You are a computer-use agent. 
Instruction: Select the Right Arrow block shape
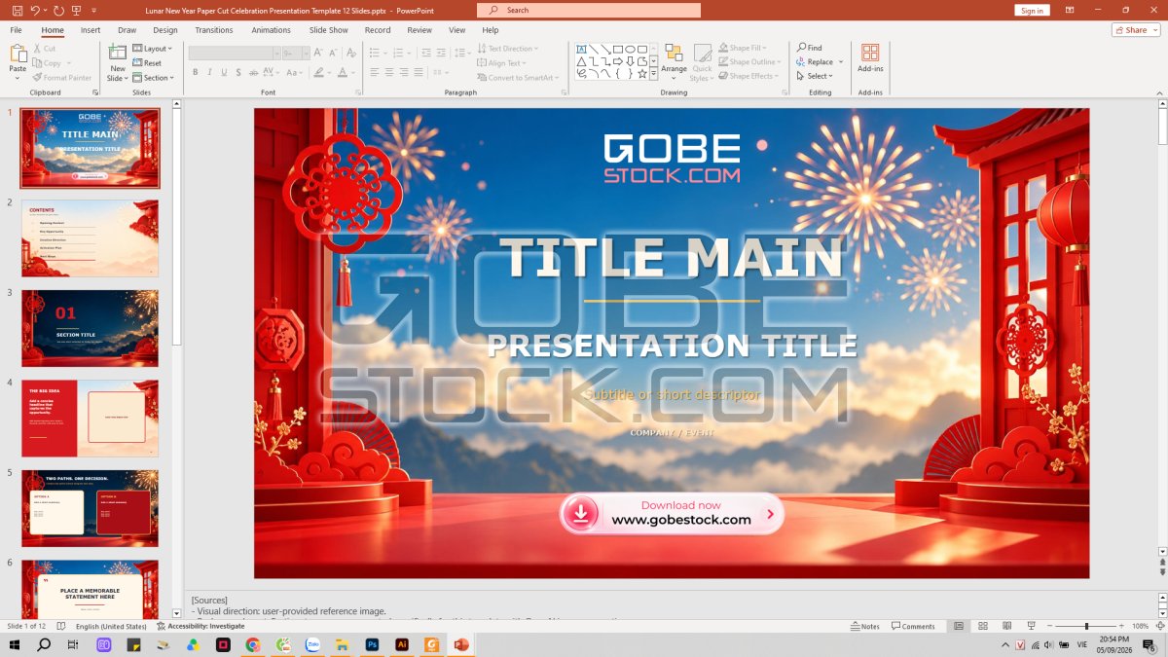(x=617, y=60)
